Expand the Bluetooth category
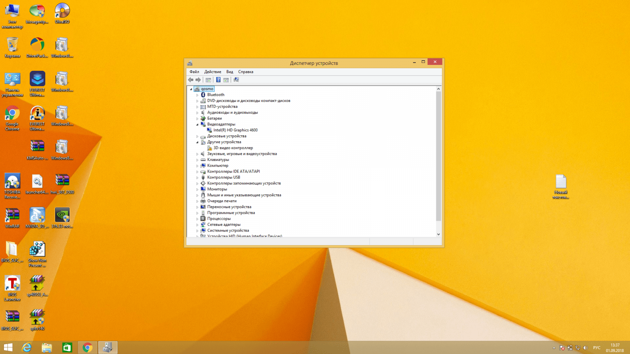630x354 pixels. coord(197,95)
